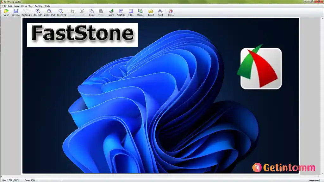Click the Crop tool icon
This screenshot has width=324, height=182.
click(x=72, y=11)
